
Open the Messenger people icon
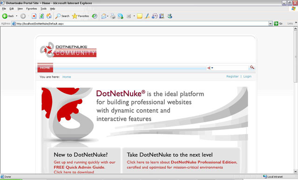click(169, 16)
